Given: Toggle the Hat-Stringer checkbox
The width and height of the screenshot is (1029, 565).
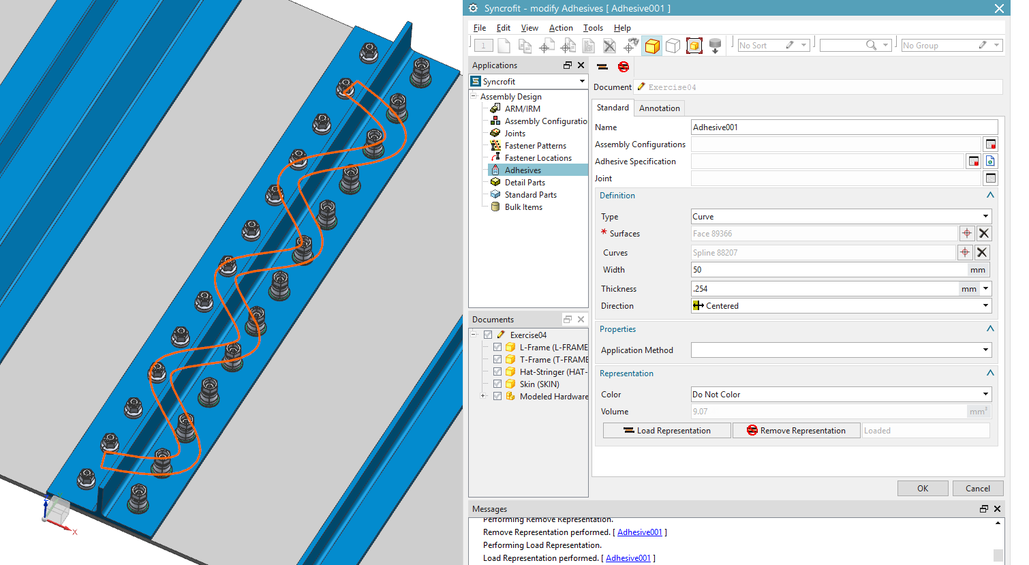Looking at the screenshot, I should (x=497, y=371).
